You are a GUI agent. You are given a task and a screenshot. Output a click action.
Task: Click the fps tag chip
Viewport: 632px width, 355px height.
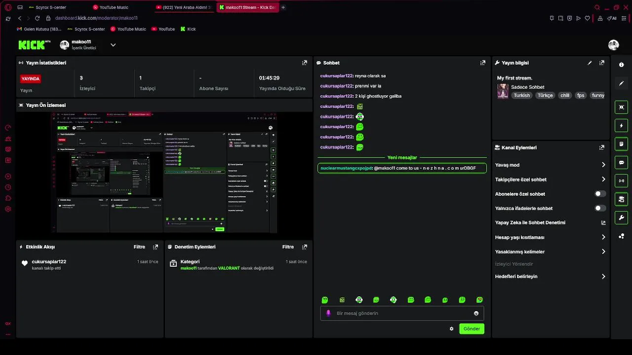tap(581, 96)
